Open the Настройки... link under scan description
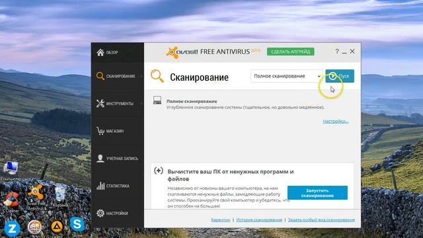The image size is (423, 238). [x=335, y=121]
